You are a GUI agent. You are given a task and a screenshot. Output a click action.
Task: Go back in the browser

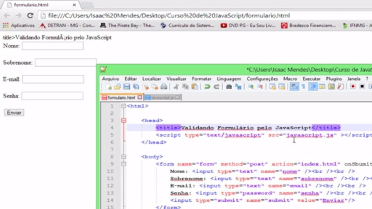coord(7,16)
